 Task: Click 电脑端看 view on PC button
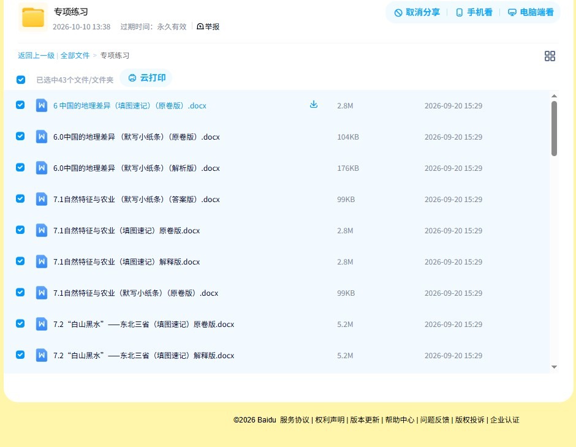pyautogui.click(x=531, y=12)
